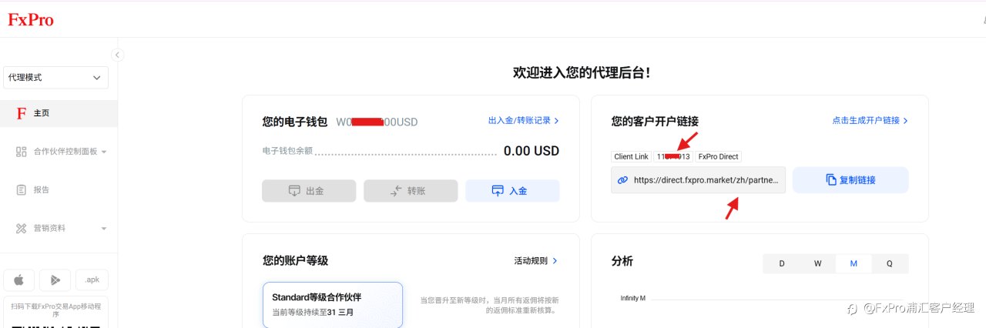Screen dimensions: 986x328
Task: Click the copy icon in 复制链接 button
Action: pos(831,179)
